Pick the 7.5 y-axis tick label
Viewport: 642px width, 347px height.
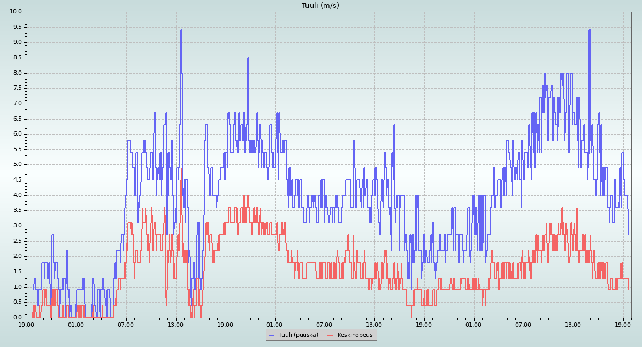click(x=18, y=88)
